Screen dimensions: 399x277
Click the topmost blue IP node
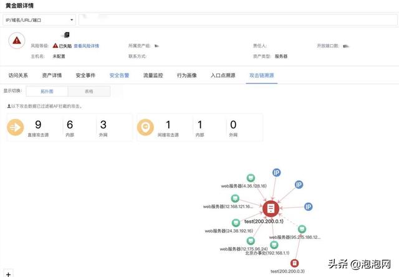pos(276,172)
